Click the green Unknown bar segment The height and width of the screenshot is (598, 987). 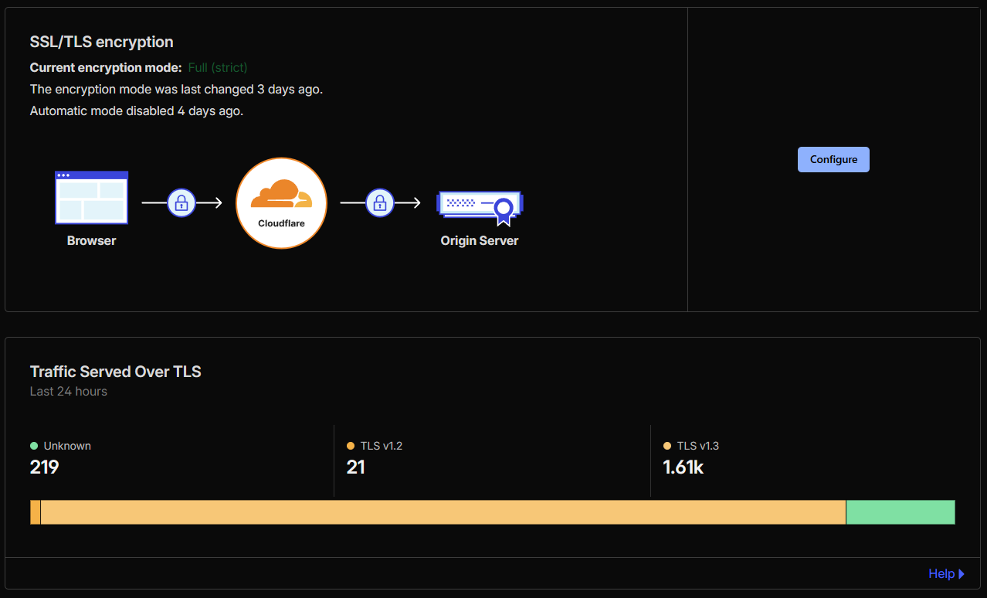(901, 512)
